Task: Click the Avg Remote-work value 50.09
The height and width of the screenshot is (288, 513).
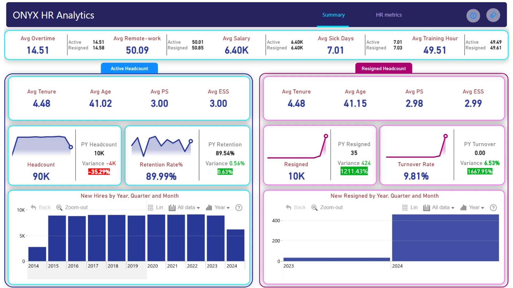Action: [137, 50]
